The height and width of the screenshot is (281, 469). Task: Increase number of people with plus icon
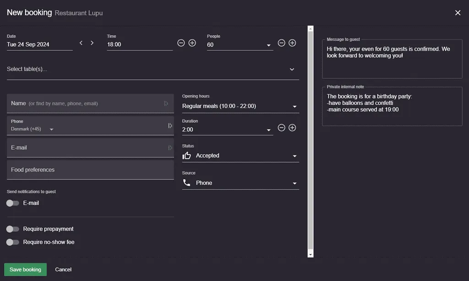292,43
